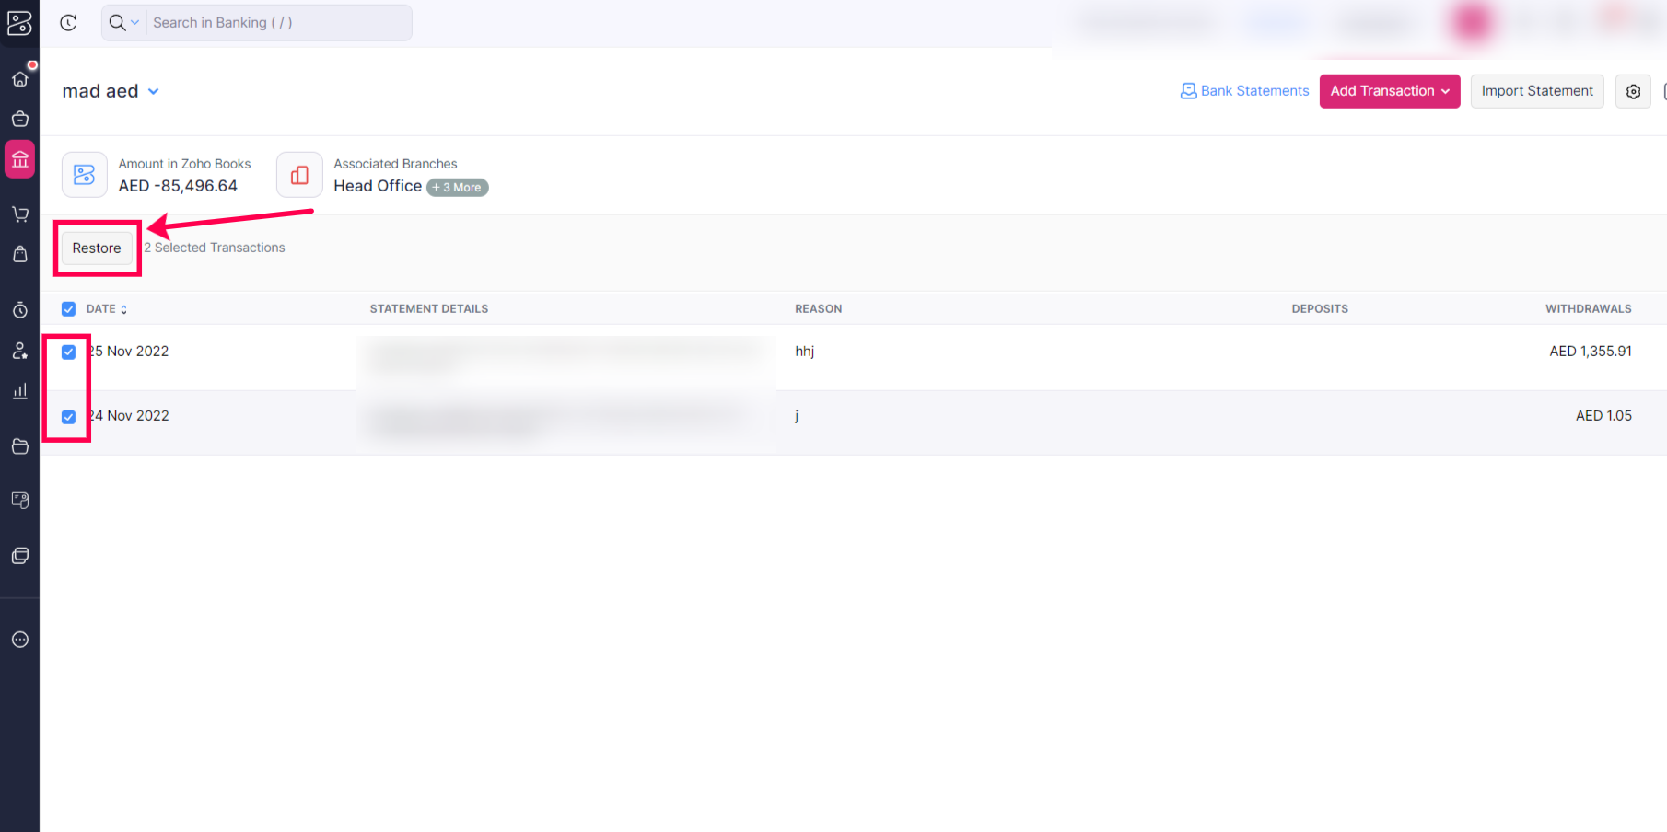Click the 24 Nov 2022 date cell
This screenshot has width=1667, height=832.
(128, 416)
